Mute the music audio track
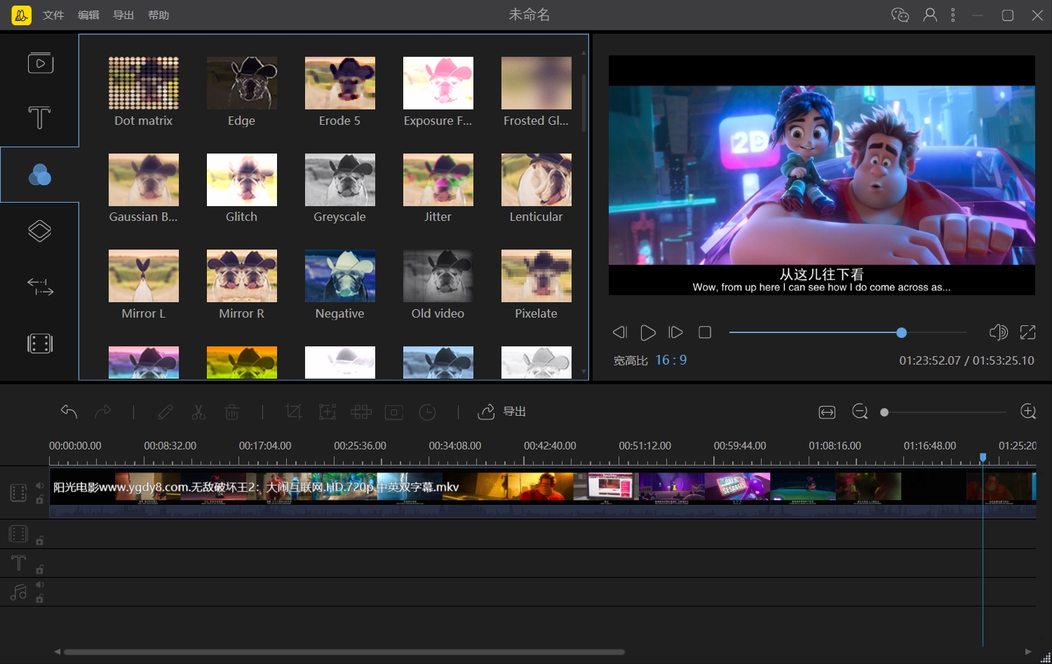This screenshot has width=1052, height=664. (40, 584)
